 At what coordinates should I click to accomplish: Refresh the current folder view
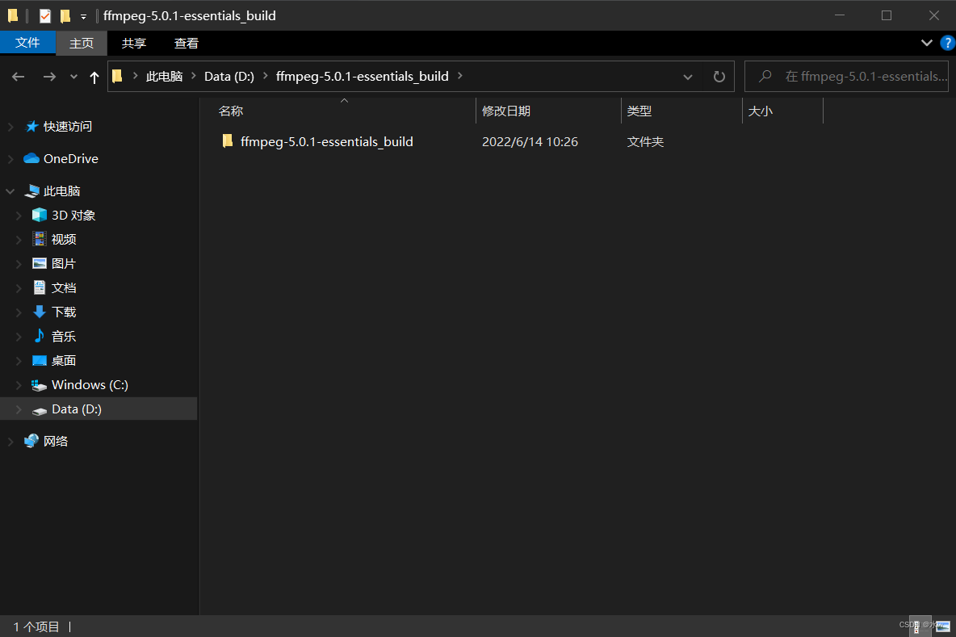pos(719,77)
